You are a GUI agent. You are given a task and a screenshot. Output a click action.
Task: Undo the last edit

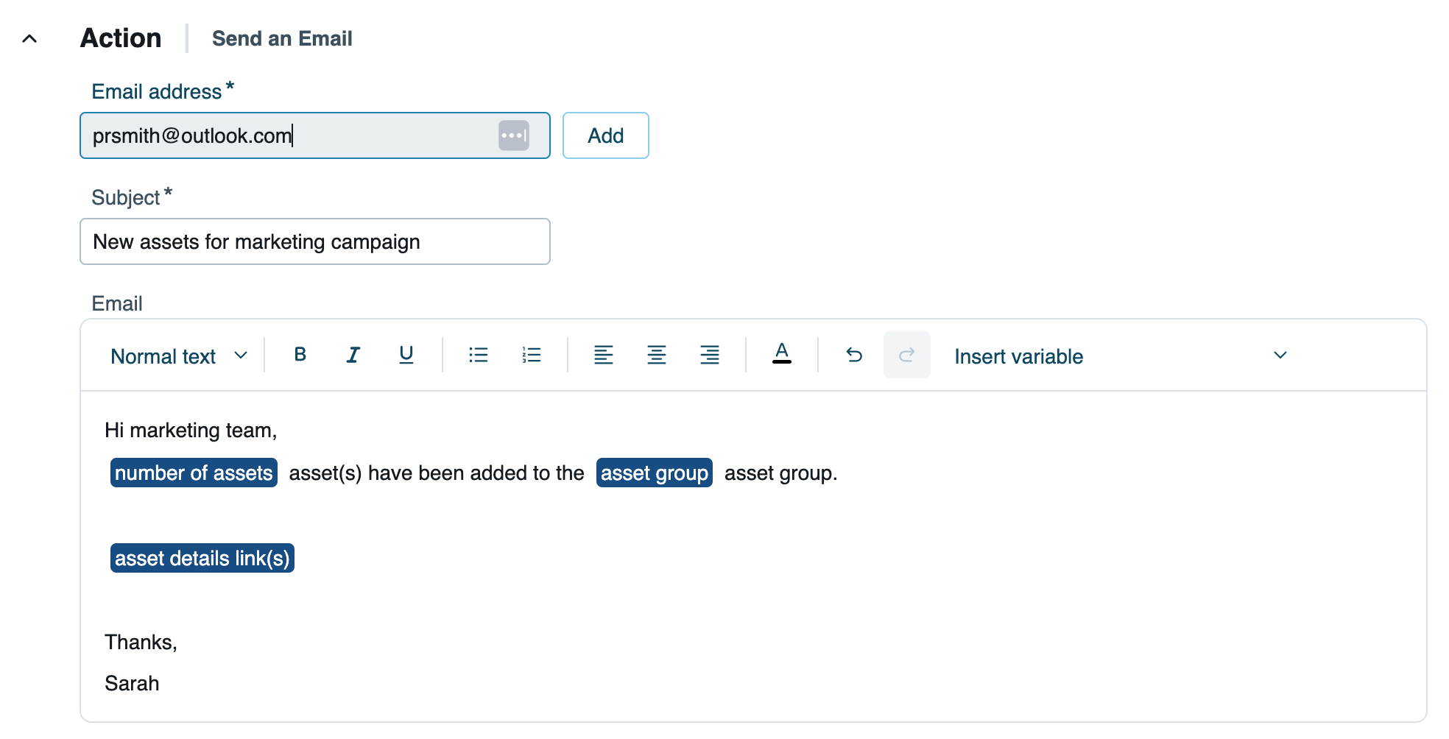(x=854, y=355)
